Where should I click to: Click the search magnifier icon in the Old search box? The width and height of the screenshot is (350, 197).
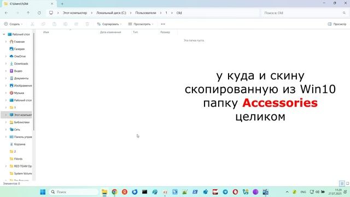tap(344, 13)
